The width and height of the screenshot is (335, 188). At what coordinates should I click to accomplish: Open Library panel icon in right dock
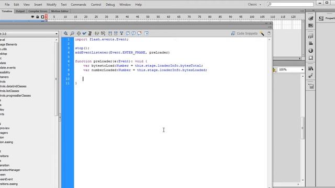pos(310,68)
